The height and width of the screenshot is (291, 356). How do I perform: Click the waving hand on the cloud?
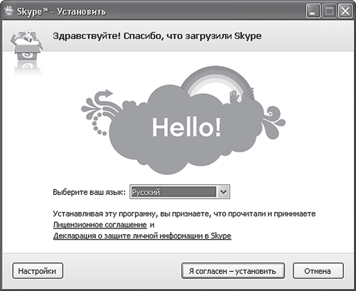point(234,97)
